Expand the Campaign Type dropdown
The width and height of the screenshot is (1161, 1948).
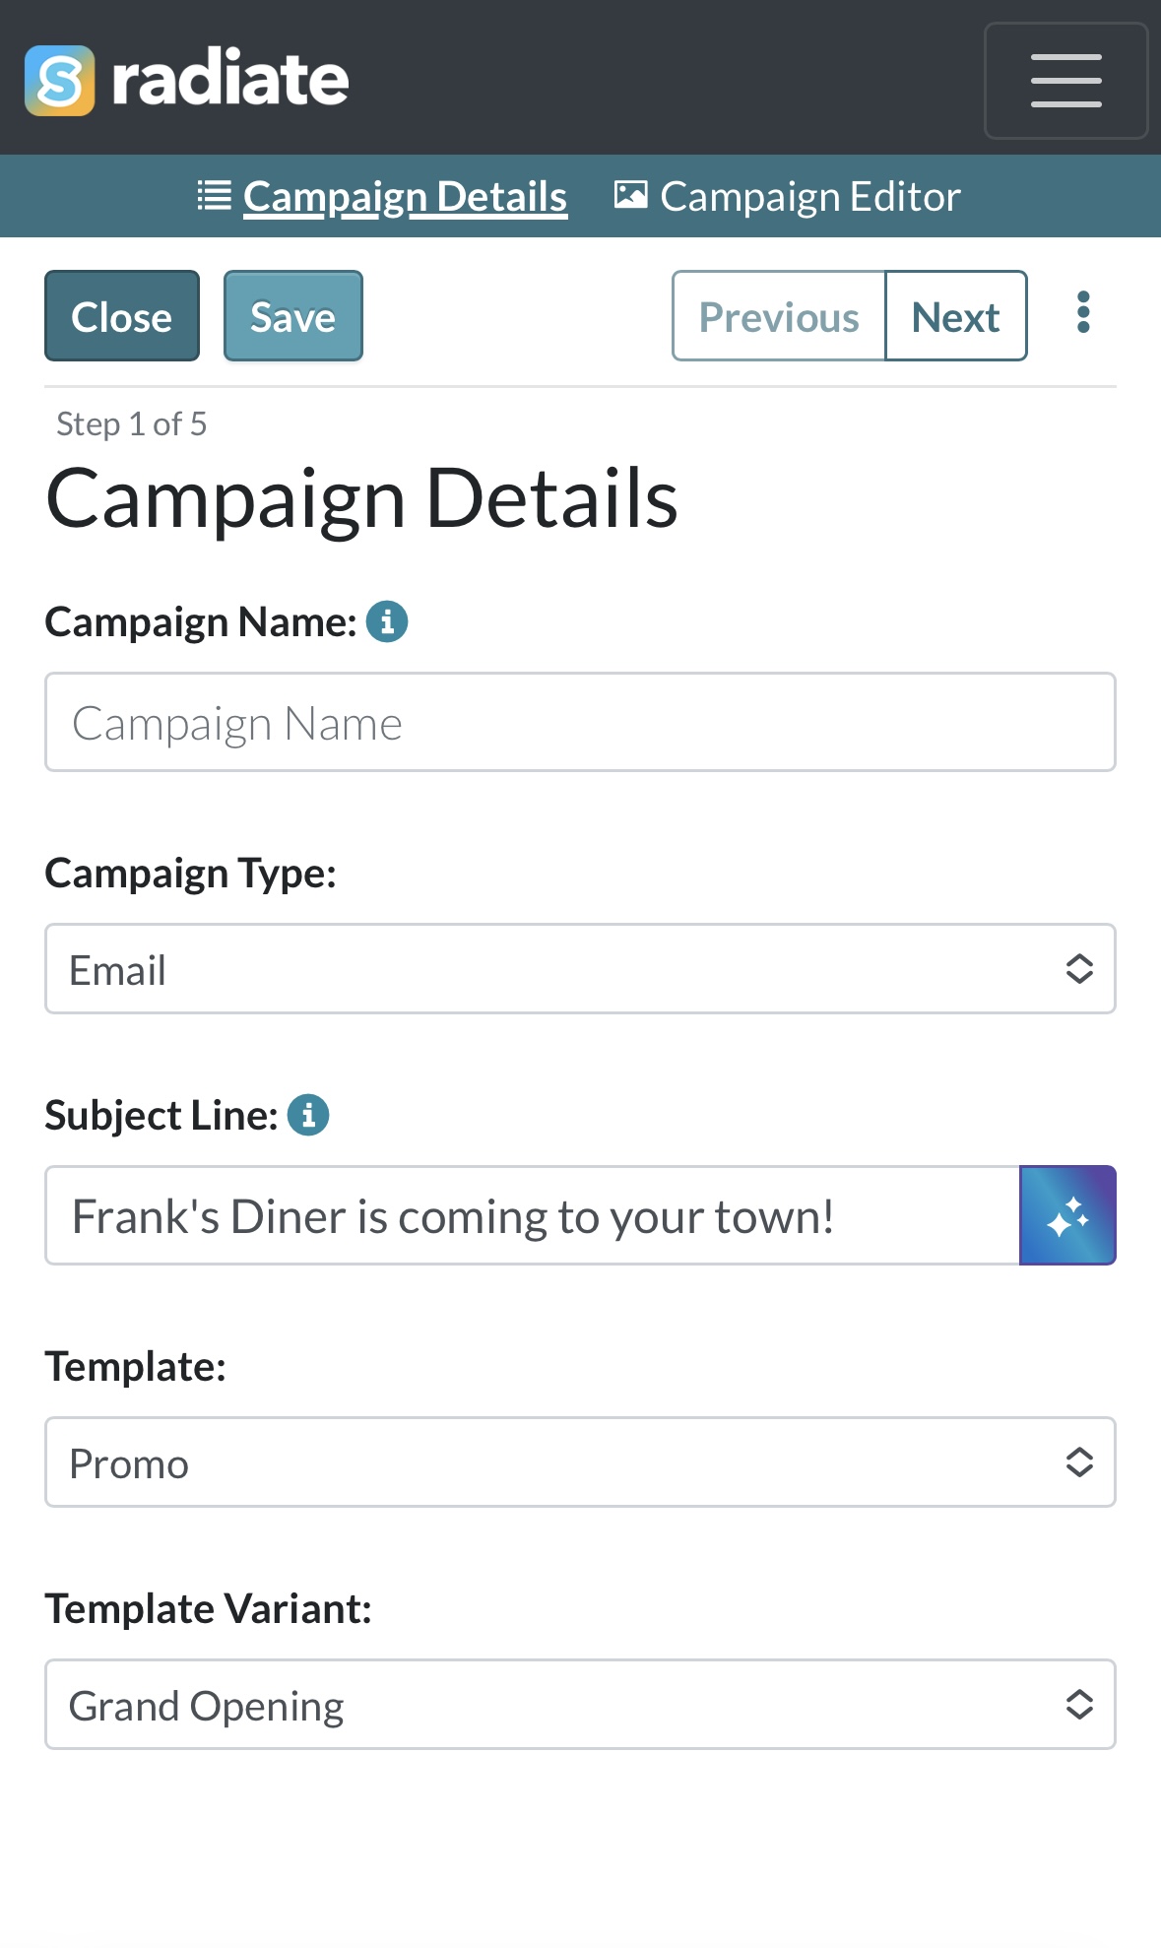pos(580,969)
